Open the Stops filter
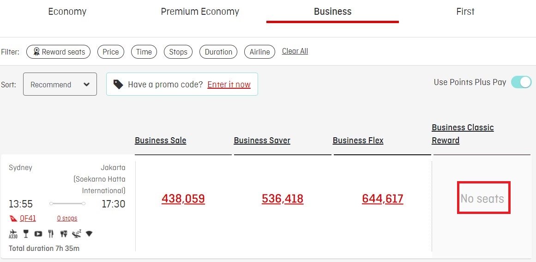This screenshot has width=536, height=262. pos(178,52)
